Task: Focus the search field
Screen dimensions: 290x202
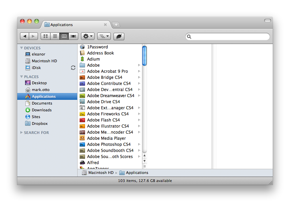Action: (228, 37)
